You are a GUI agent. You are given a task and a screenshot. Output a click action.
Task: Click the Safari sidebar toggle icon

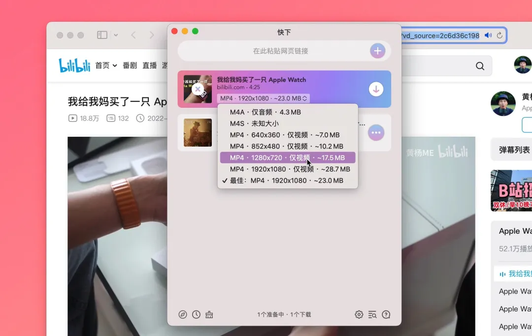tap(102, 35)
